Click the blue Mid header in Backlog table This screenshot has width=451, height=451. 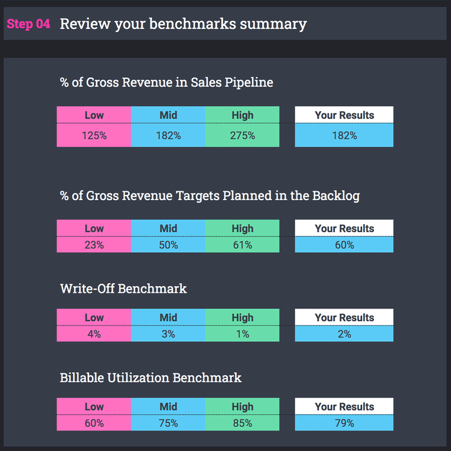(168, 228)
